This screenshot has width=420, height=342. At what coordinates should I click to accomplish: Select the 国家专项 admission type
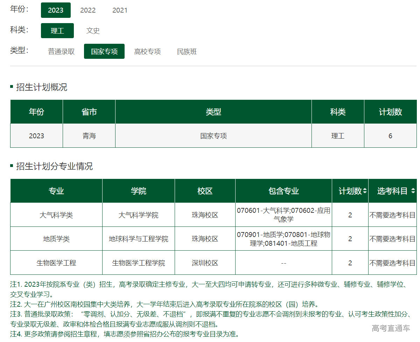[x=104, y=52]
